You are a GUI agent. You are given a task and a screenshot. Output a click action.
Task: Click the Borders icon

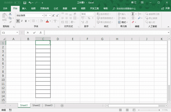(x=34, y=21)
